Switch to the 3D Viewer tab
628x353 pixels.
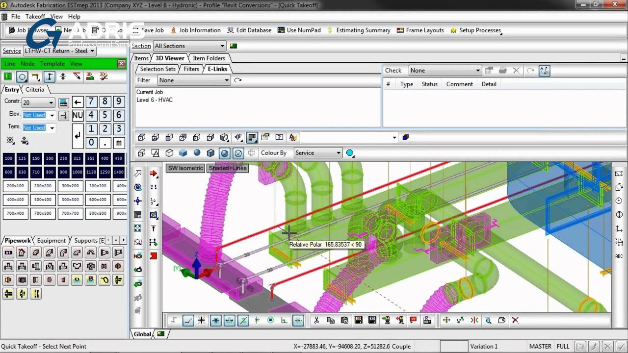170,58
